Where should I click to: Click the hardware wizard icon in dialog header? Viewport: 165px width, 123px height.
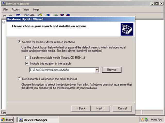(127, 29)
